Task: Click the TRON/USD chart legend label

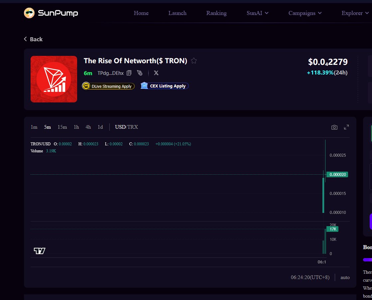Action: click(41, 144)
